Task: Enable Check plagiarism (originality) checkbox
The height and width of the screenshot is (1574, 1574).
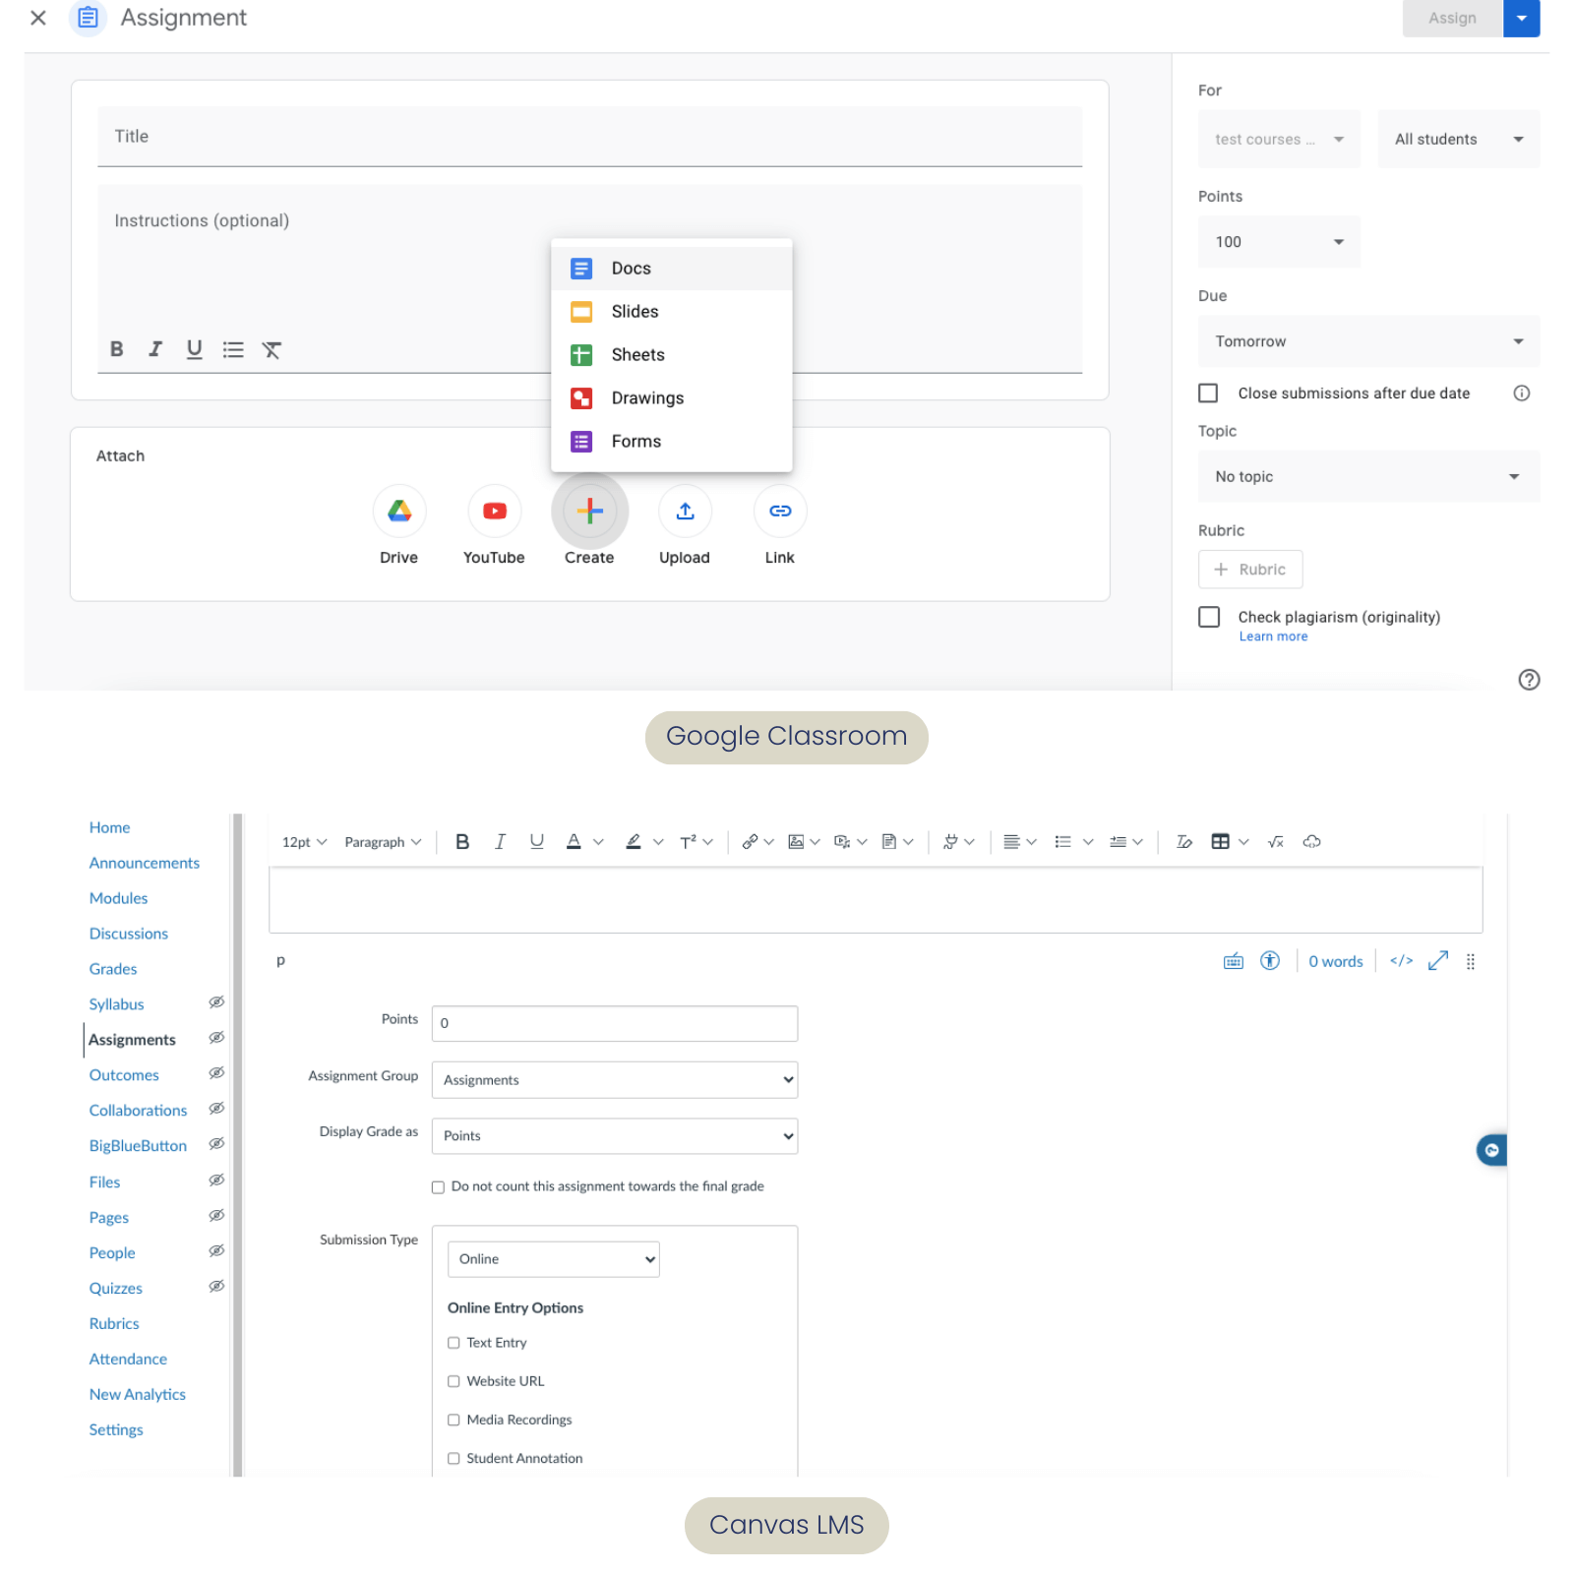Action: 1209,617
